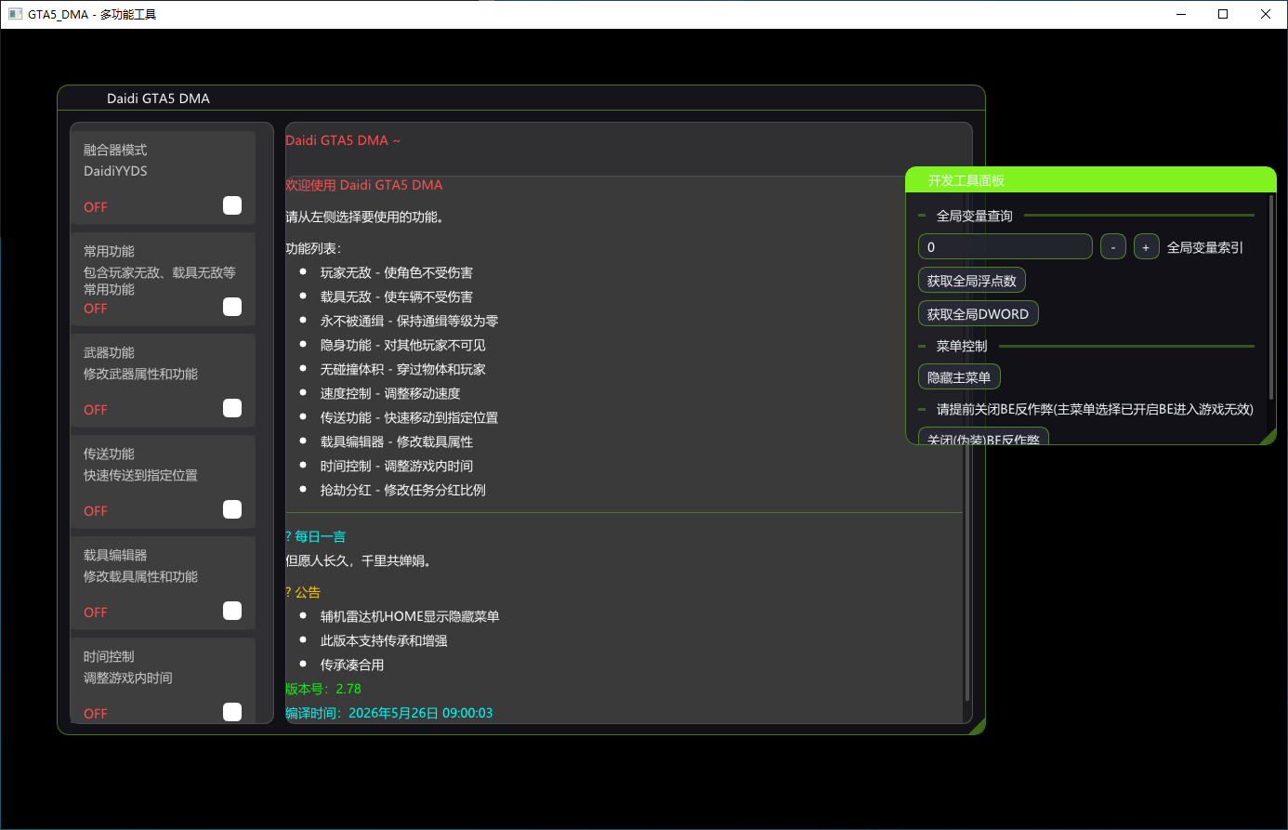Click the 无碰撞体积 list item

(x=403, y=369)
